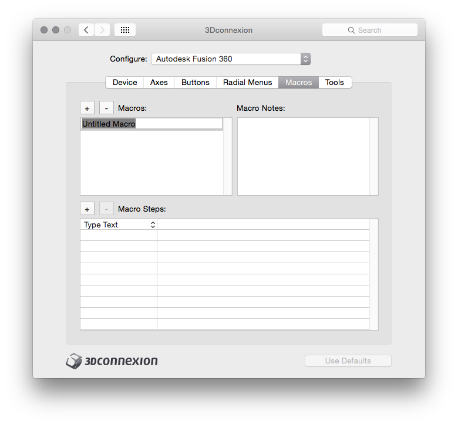The width and height of the screenshot is (458, 425).
Task: Minimize the 3Dconnexion window
Action: pos(56,30)
